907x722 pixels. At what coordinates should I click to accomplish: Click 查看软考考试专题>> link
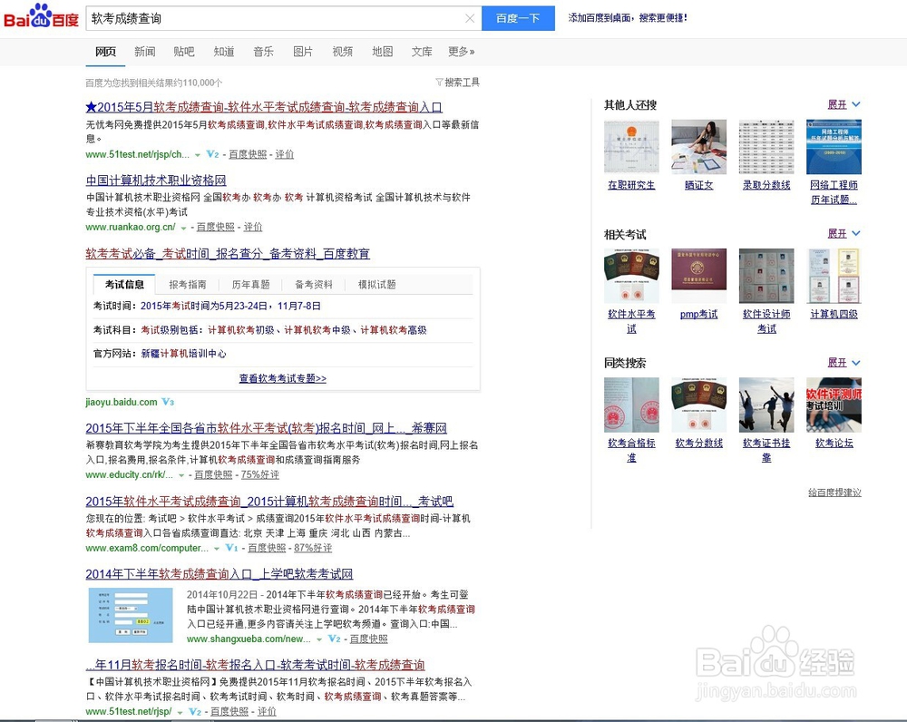[x=282, y=378]
